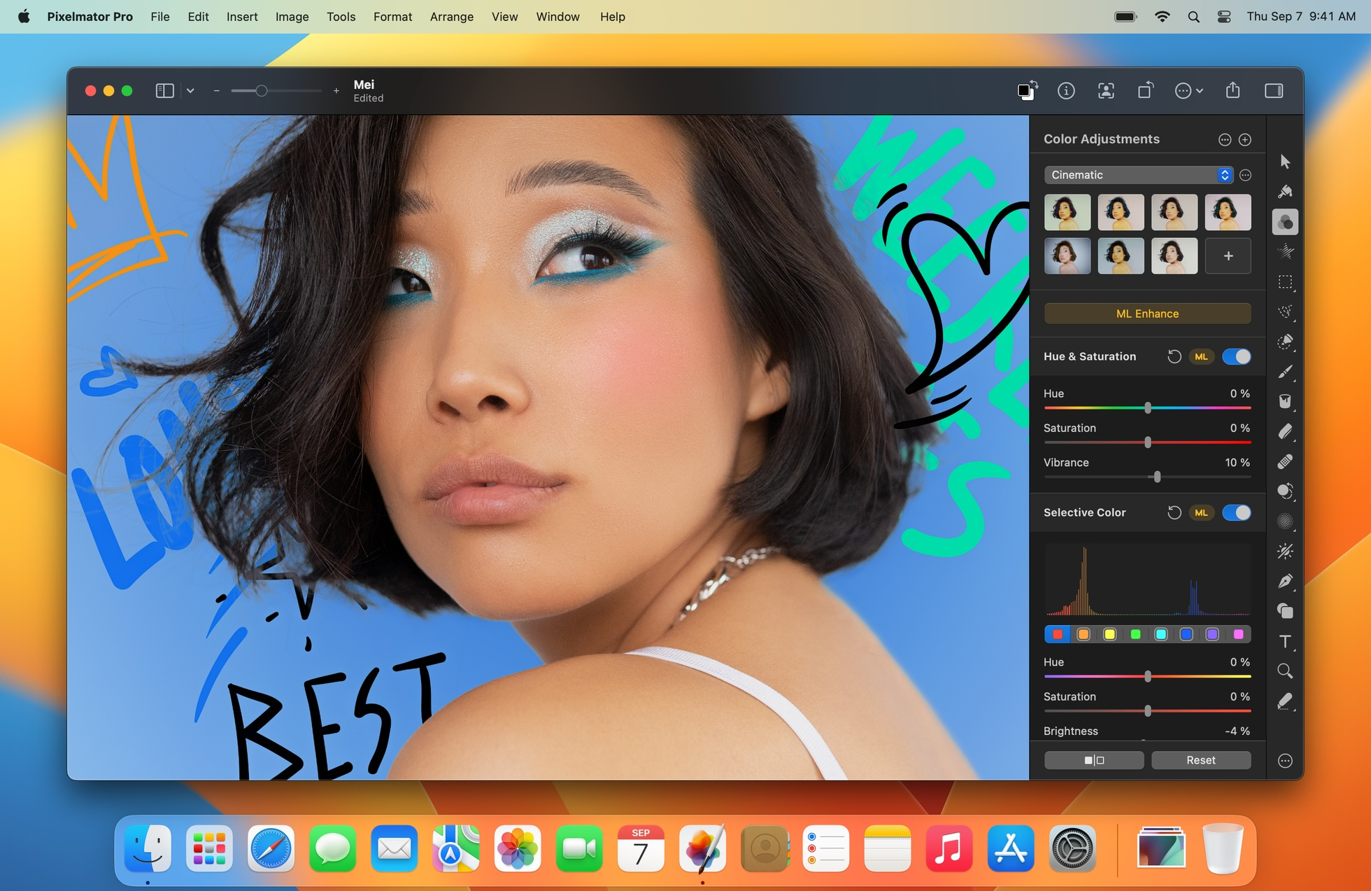Reset Selective Color with the revert arrow
Image resolution: width=1371 pixels, height=891 pixels.
coord(1174,512)
